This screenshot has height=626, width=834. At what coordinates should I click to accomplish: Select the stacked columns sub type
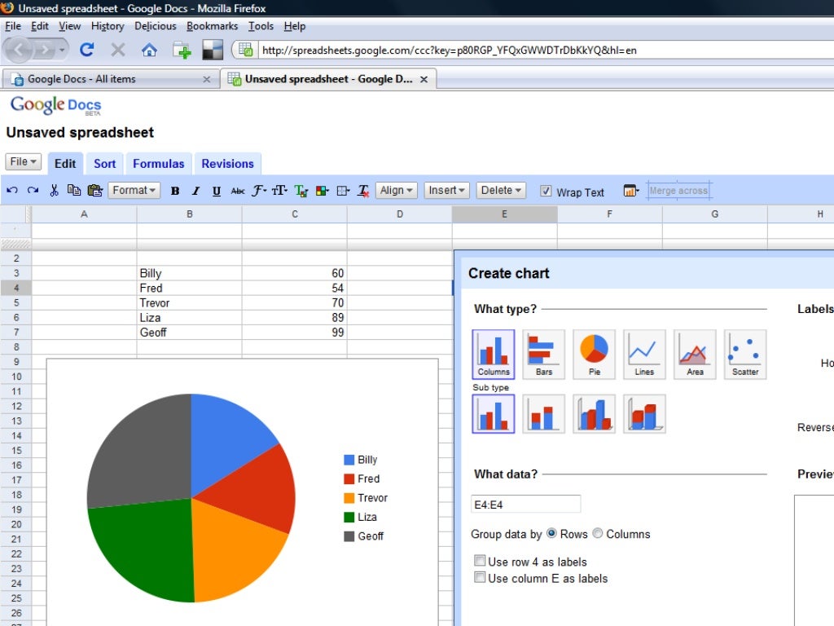(543, 413)
